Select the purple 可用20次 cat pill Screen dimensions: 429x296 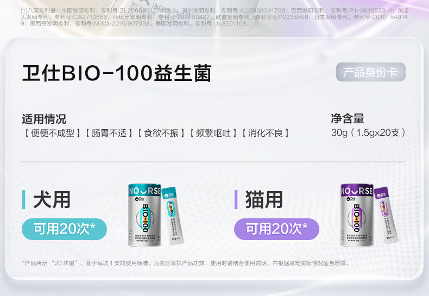(x=276, y=229)
